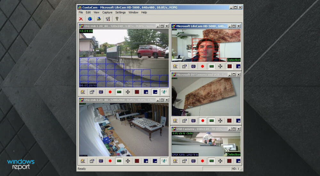
Task: Open camera settings icon in 192.168.1.23_80 window
Action: [83, 161]
